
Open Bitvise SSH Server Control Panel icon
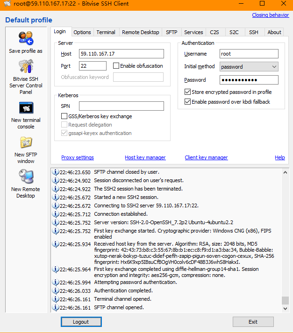pyautogui.click(x=26, y=66)
